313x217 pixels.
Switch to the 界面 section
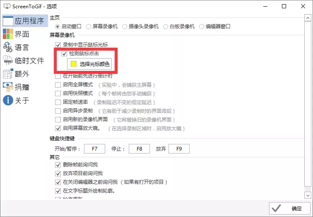click(17, 34)
